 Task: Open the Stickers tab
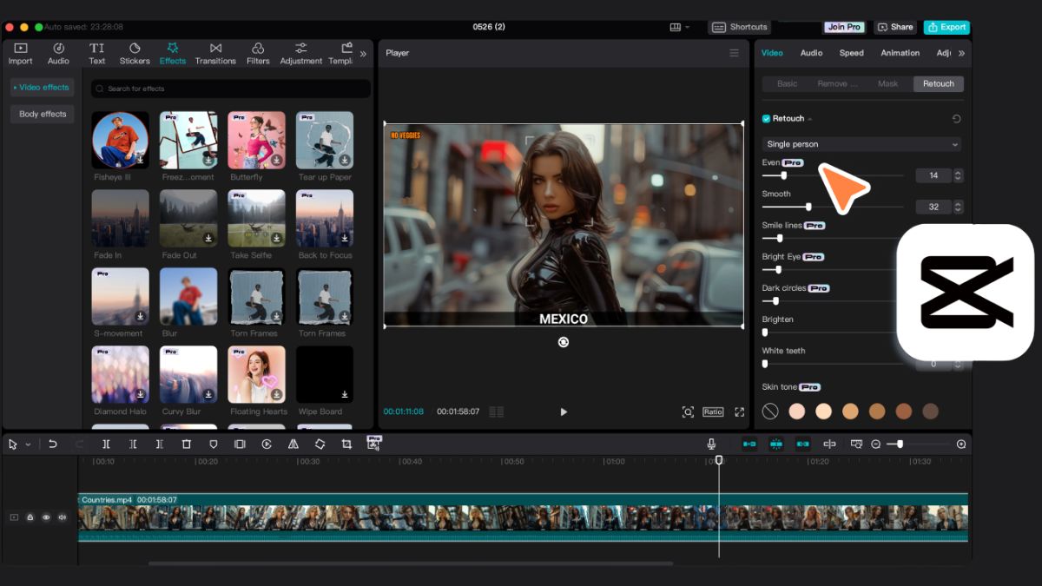point(135,54)
